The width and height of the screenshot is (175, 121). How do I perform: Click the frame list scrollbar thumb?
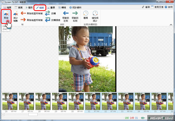click(33, 115)
